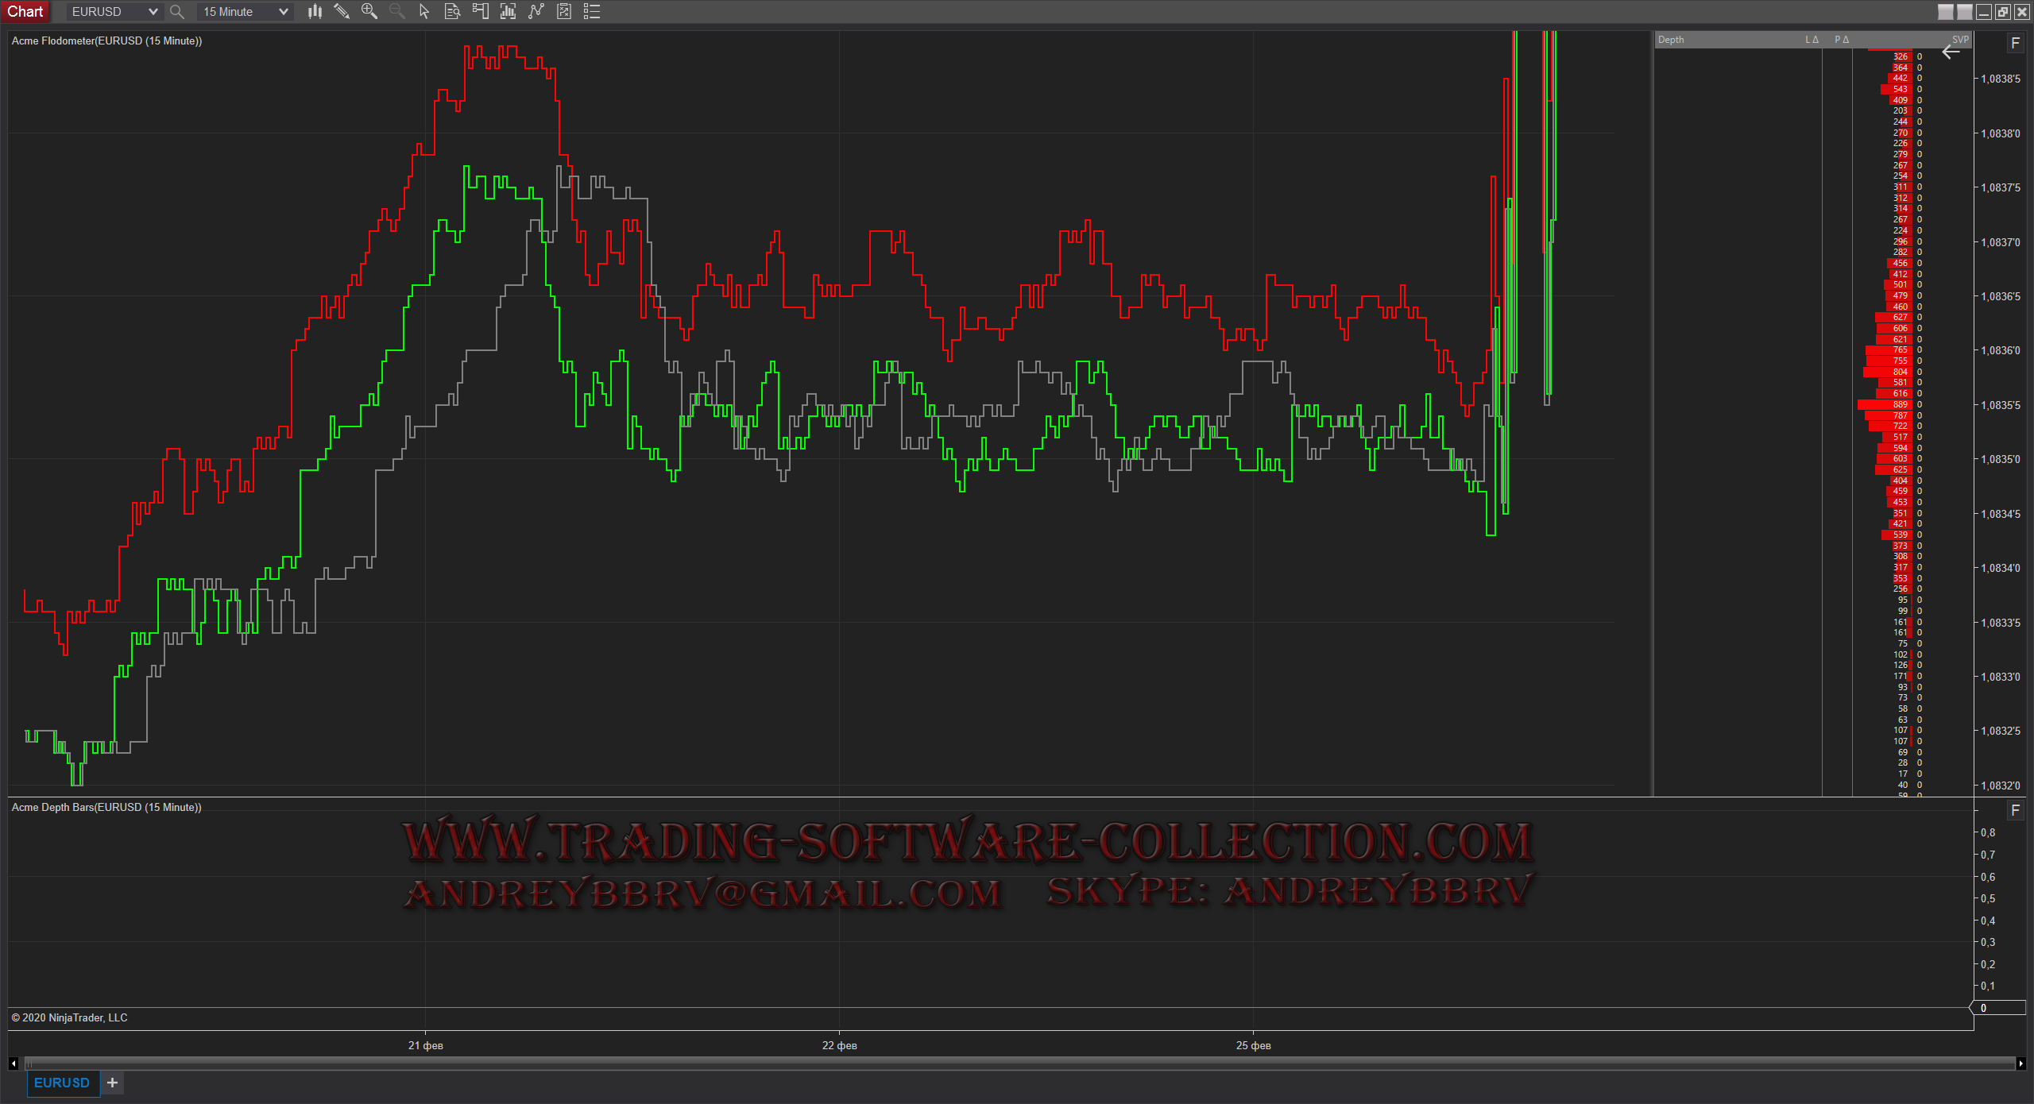This screenshot has width=2034, height=1104.
Task: Click the instrument search magnifier
Action: [177, 11]
